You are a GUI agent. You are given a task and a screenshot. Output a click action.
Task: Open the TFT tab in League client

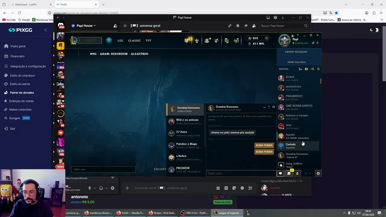[148, 40]
